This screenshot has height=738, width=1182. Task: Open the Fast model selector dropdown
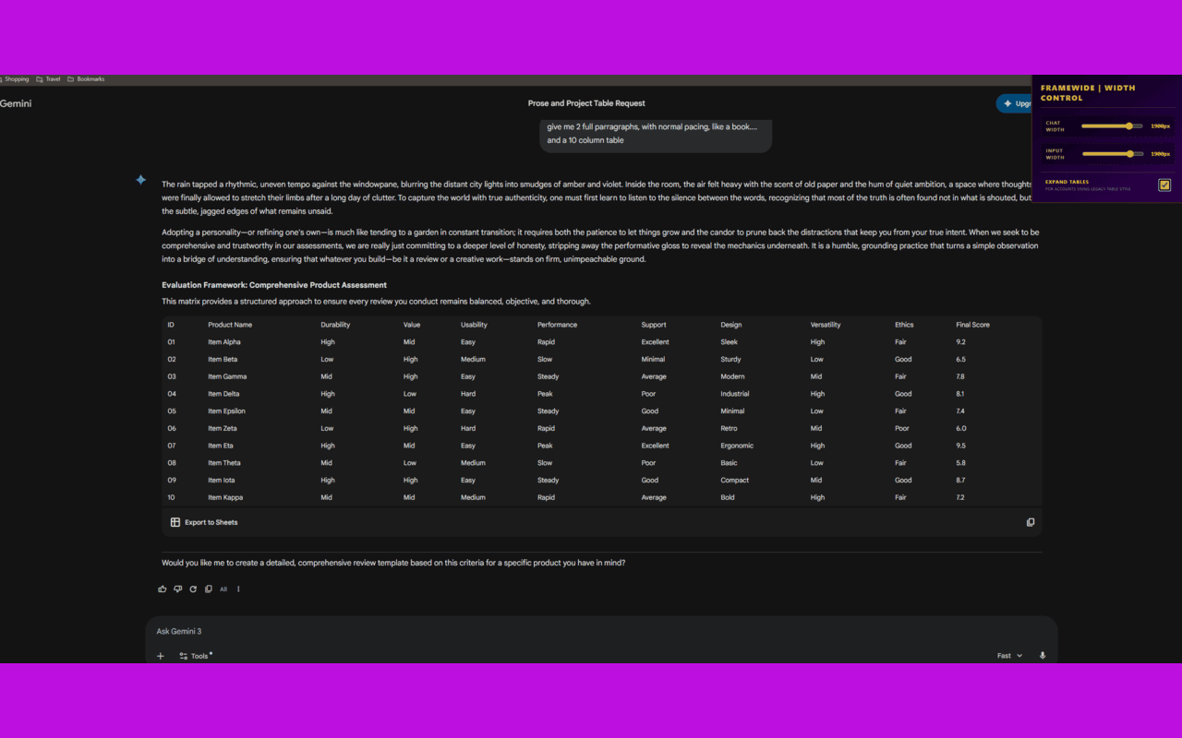point(1009,656)
